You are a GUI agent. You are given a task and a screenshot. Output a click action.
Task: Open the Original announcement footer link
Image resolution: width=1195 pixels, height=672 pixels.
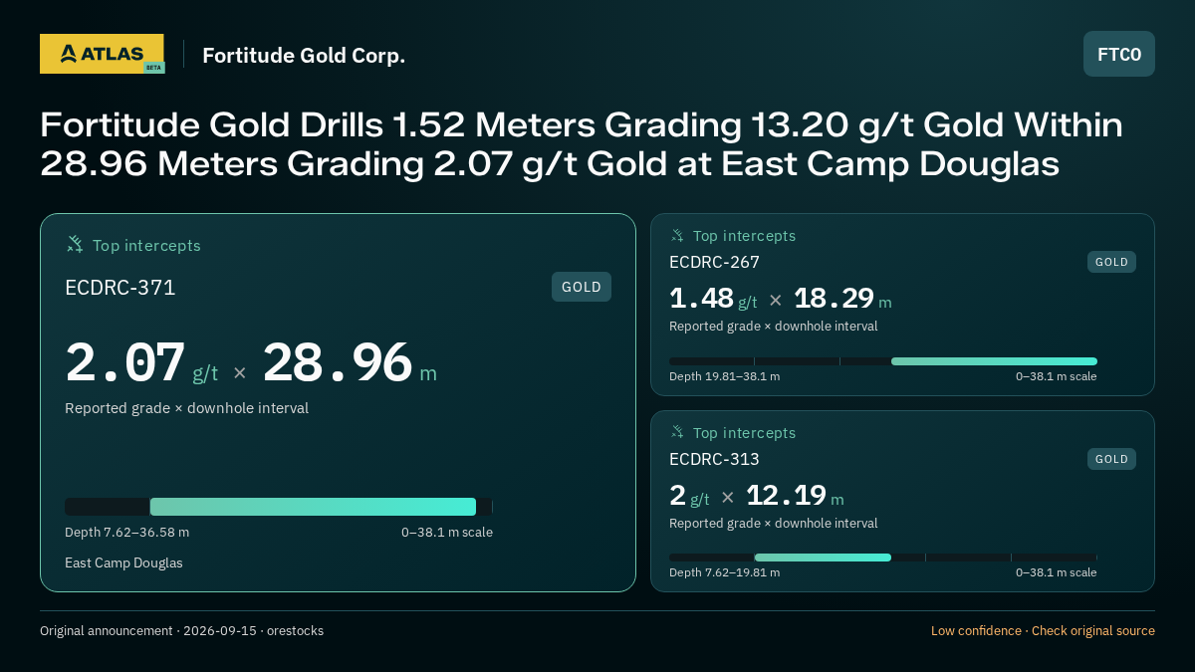tap(181, 630)
